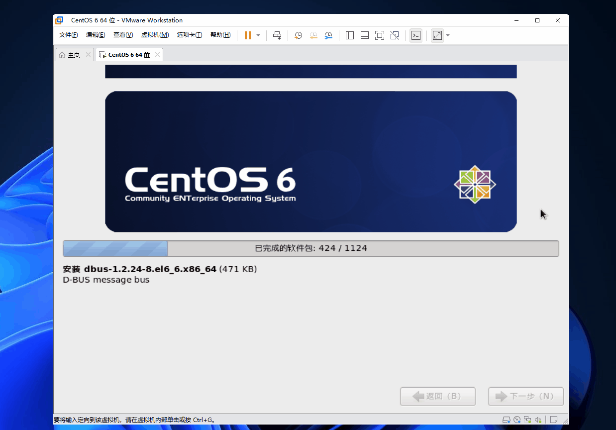
Task: Close the 主页 tab
Action: [88, 55]
